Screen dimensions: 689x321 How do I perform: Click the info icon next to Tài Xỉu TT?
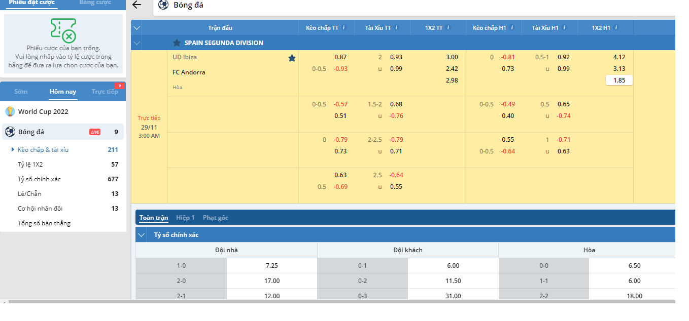pos(397,28)
